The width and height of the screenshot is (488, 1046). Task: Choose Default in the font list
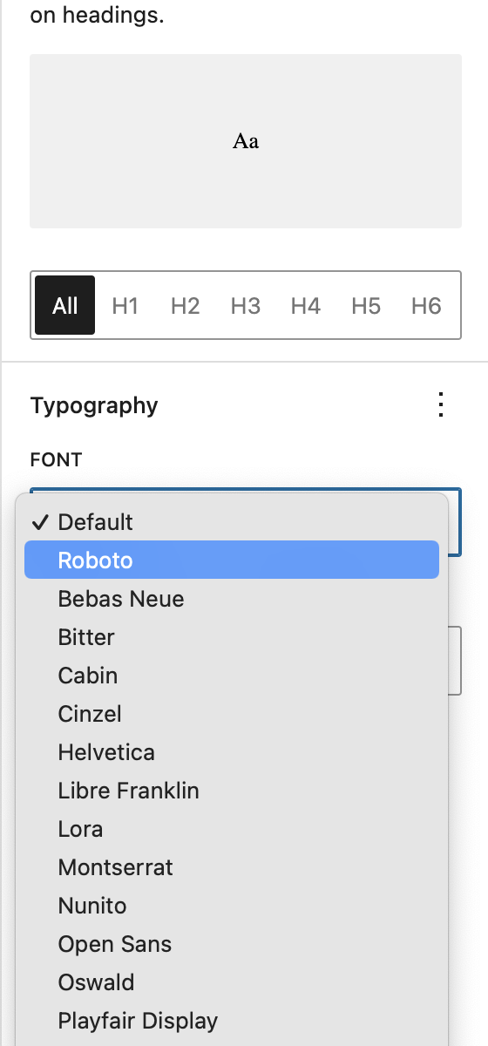coord(232,521)
